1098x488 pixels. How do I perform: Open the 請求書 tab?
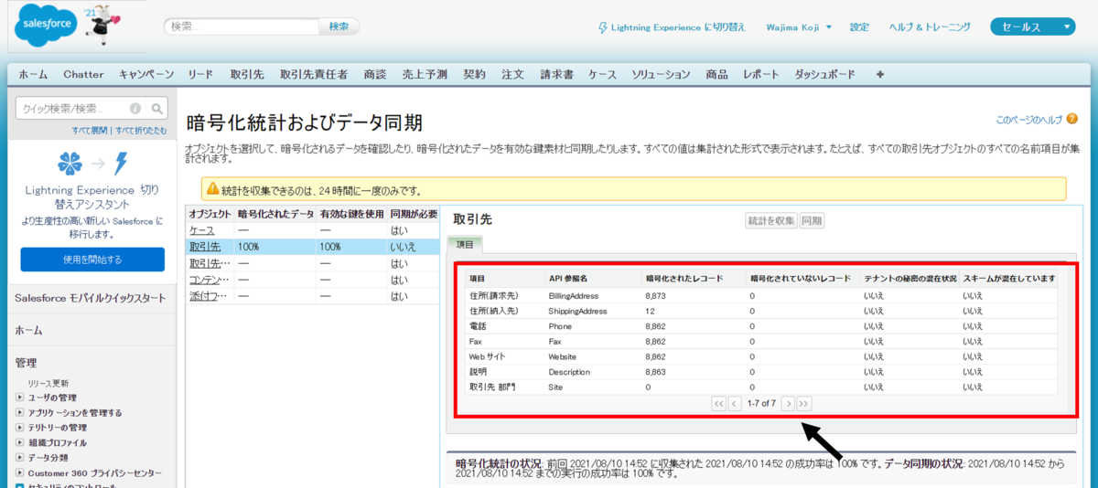556,74
